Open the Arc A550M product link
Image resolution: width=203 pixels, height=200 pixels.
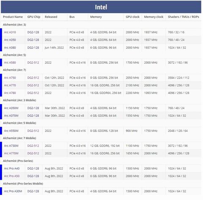tap(11, 131)
